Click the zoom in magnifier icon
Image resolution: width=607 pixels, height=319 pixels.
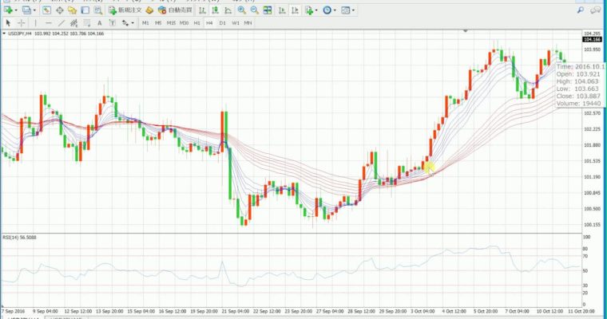[242, 11]
